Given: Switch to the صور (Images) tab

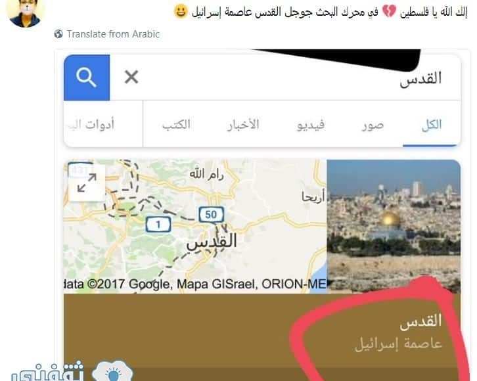Looking at the screenshot, I should [x=373, y=125].
